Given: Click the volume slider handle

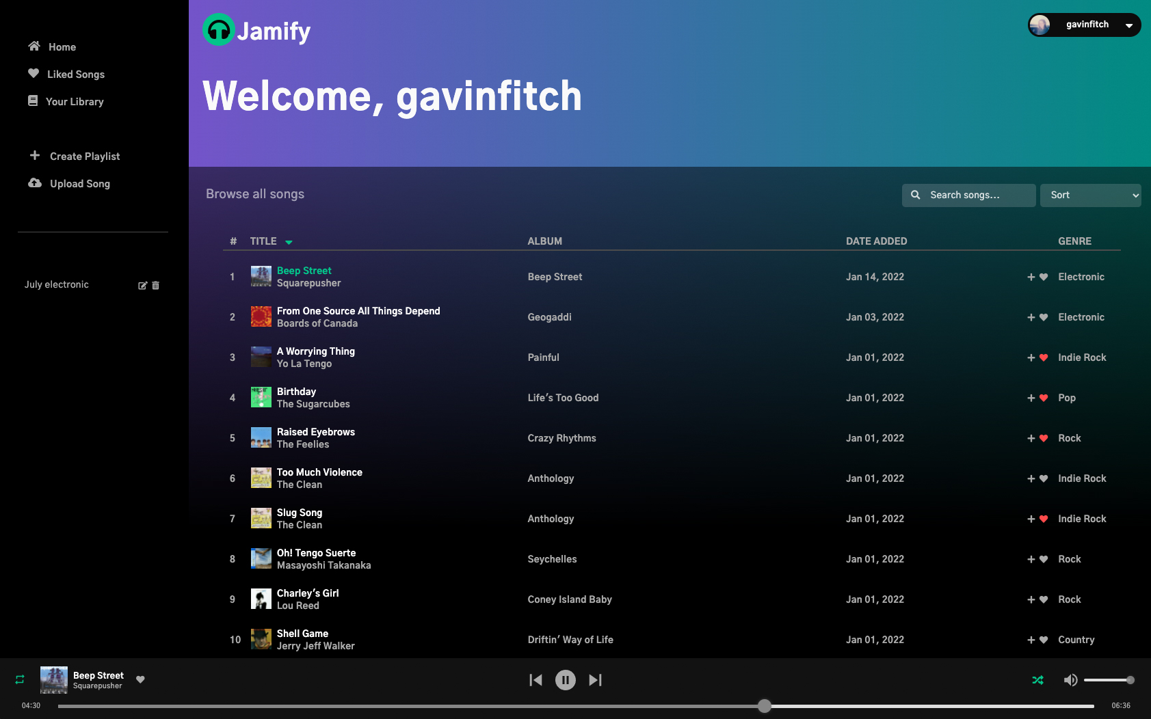Looking at the screenshot, I should coord(1130,680).
